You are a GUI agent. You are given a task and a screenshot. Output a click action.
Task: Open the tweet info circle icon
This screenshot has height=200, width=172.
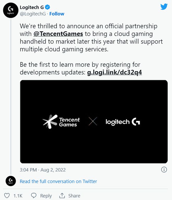pos(164,170)
